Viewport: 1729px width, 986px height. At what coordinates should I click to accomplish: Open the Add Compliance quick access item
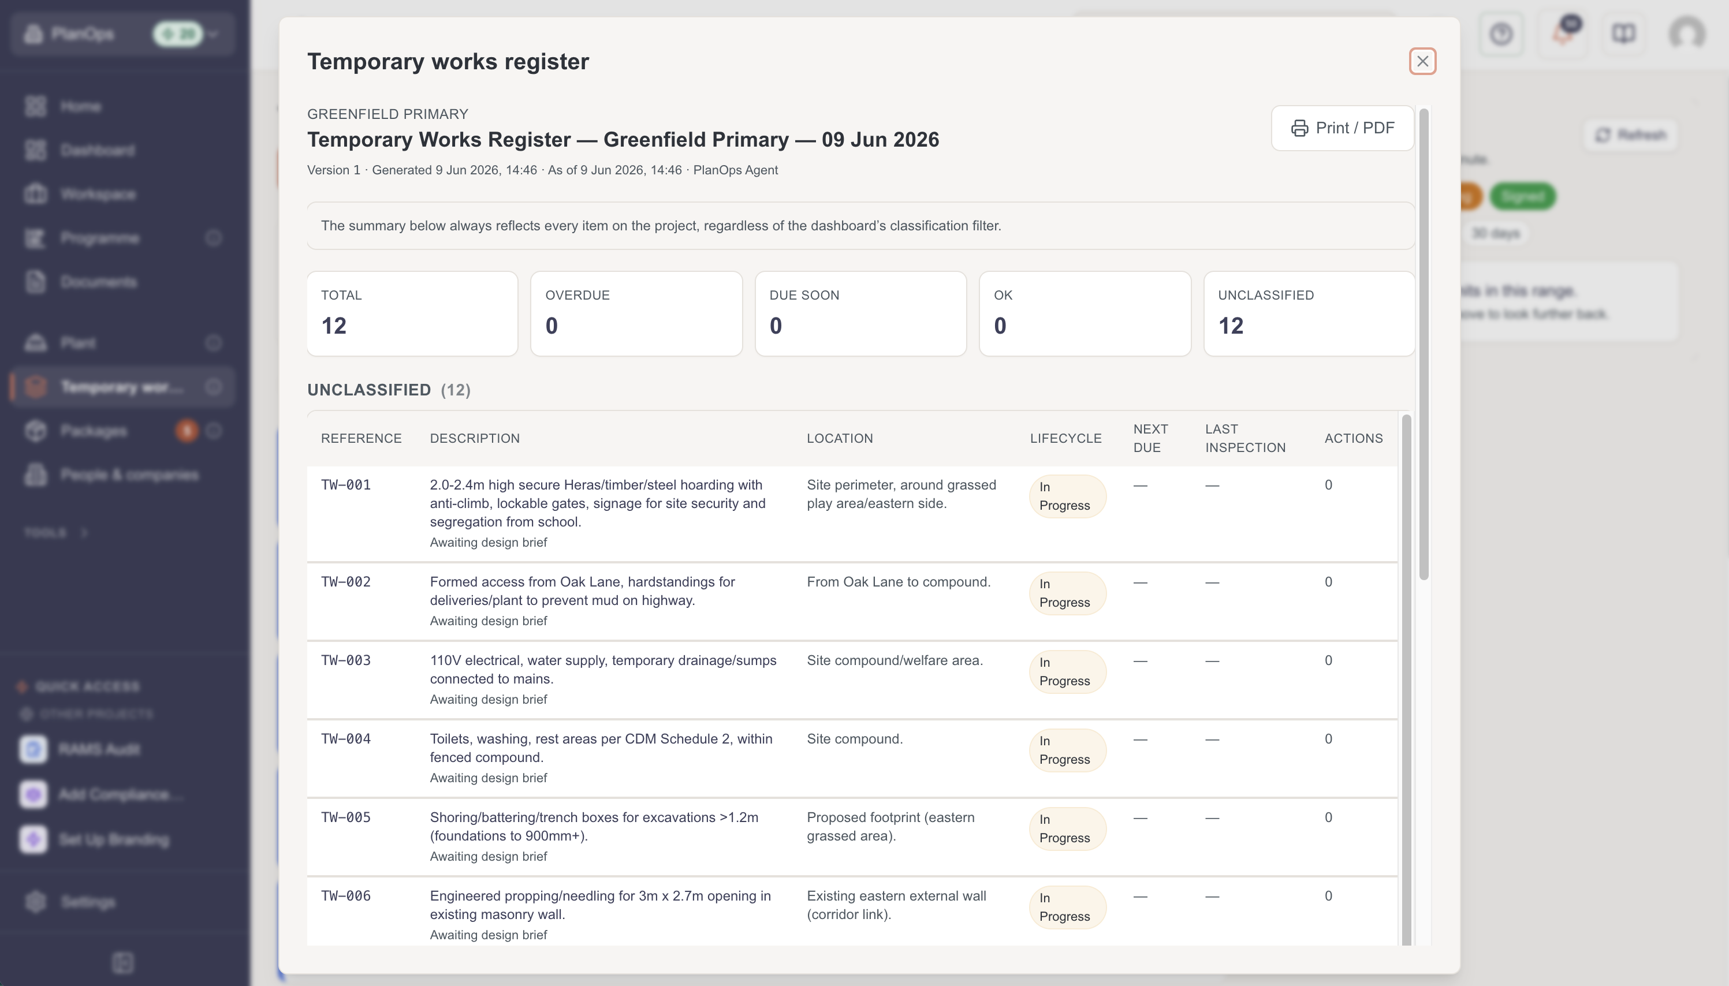(122, 794)
